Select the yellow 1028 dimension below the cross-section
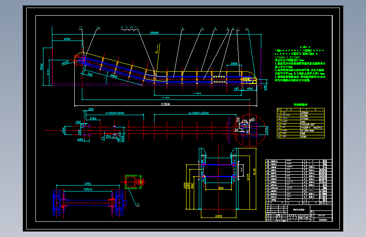The height and width of the screenshot is (237, 366). point(218,216)
